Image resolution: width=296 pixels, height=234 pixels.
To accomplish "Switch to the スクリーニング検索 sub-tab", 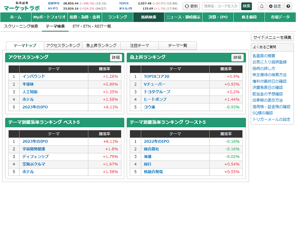I will 21,26.
